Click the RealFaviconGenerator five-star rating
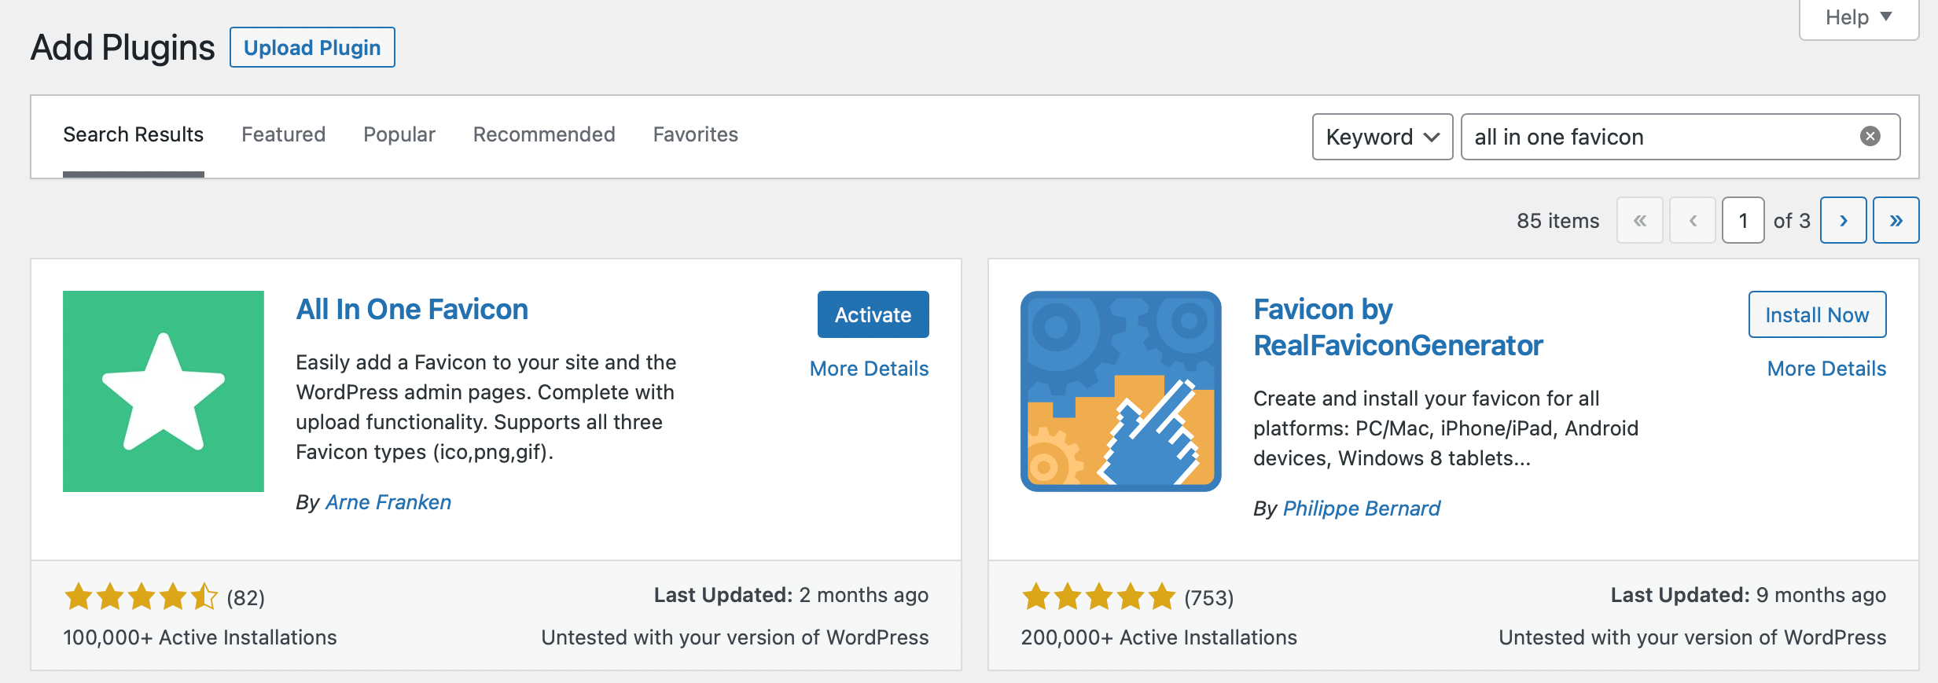Viewport: 1938px width, 683px height. point(1098,597)
